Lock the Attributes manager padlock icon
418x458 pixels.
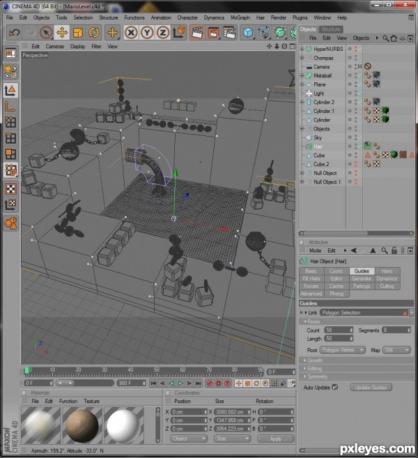(394, 251)
